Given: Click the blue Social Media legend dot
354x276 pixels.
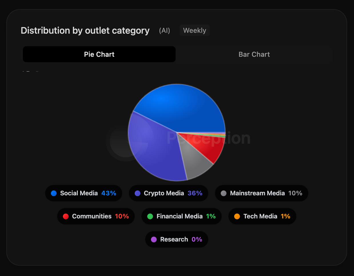Looking at the screenshot, I should pyautogui.click(x=54, y=193).
